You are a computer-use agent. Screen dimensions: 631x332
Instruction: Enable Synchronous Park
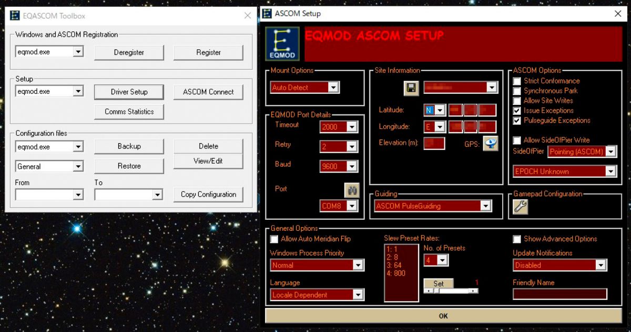tap(516, 91)
